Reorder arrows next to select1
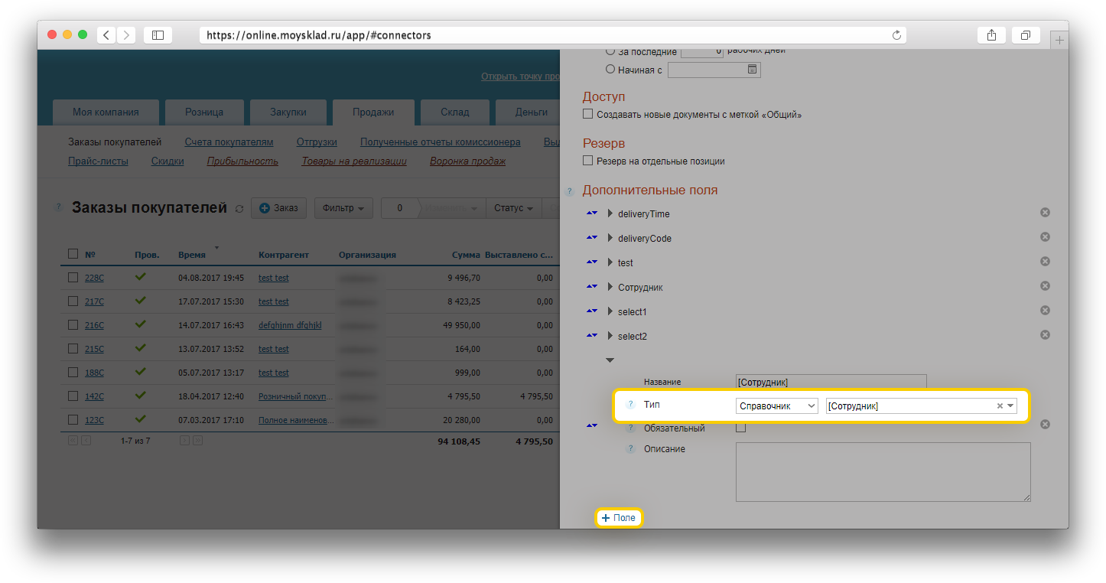 click(591, 311)
